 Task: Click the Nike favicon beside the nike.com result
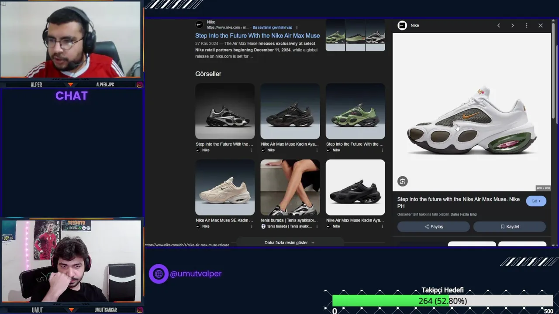click(199, 24)
